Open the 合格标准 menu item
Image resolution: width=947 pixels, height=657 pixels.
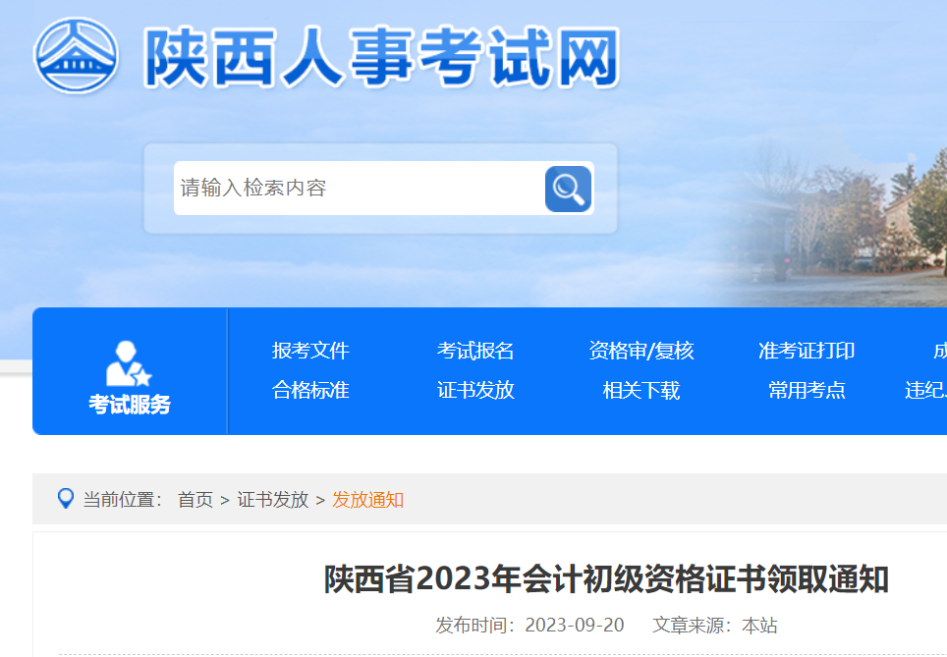(x=310, y=390)
